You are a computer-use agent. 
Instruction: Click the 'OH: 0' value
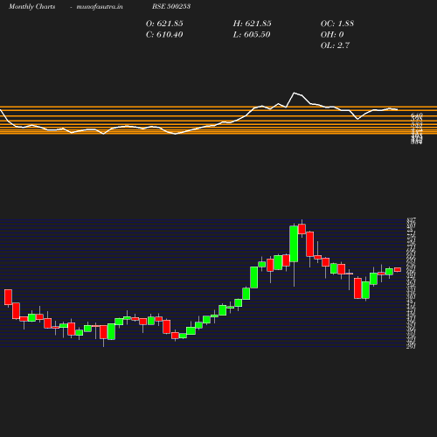(x=332, y=35)
